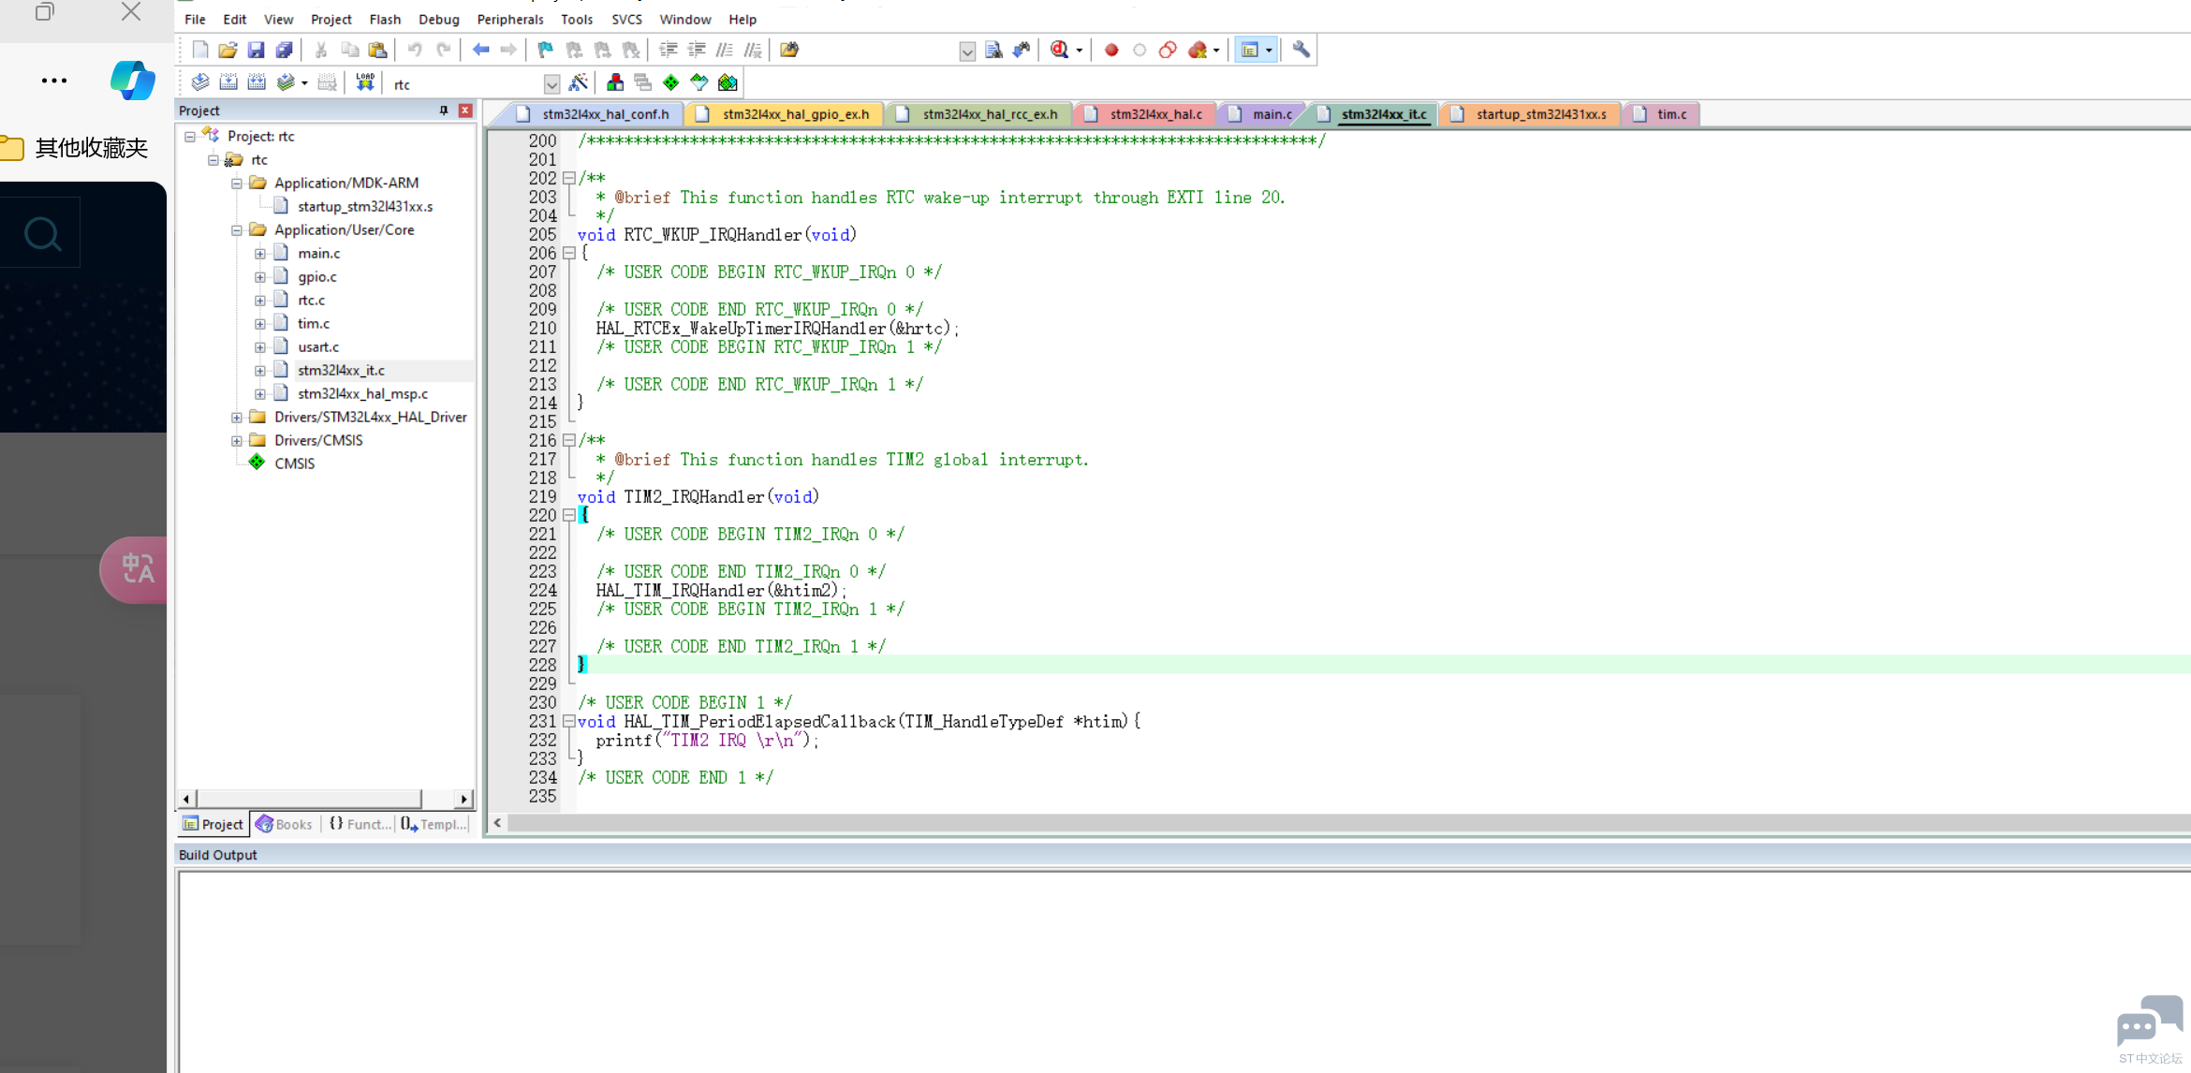Collapse code fold at line 231

pyautogui.click(x=568, y=721)
